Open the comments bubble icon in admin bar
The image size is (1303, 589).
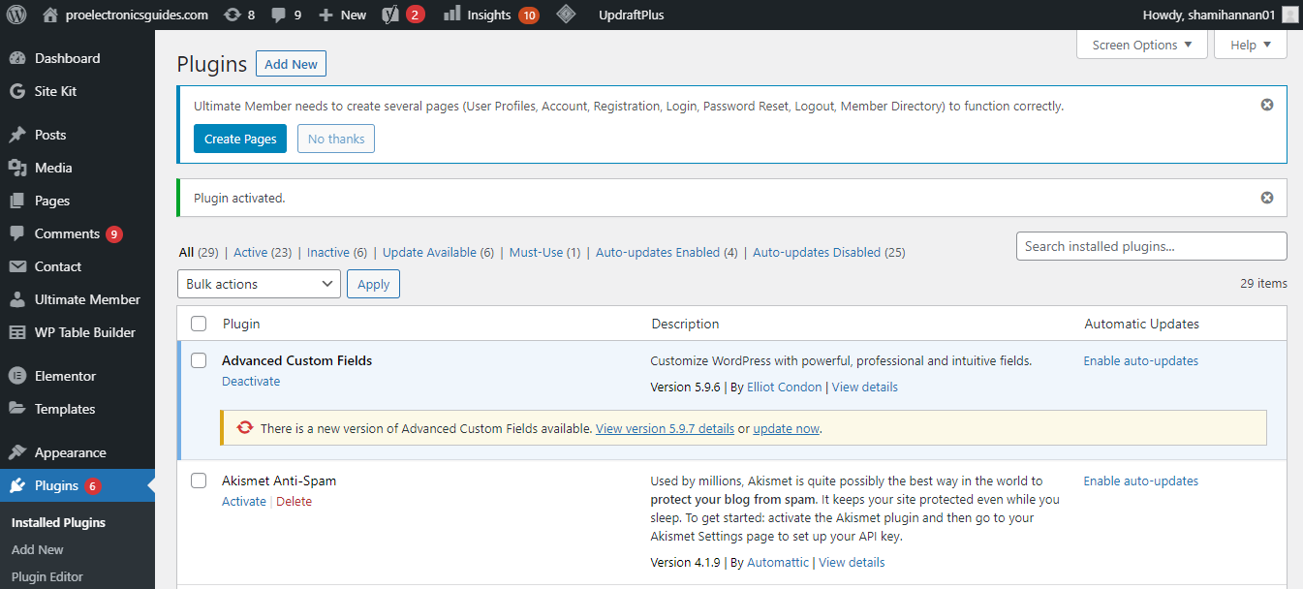tap(279, 15)
